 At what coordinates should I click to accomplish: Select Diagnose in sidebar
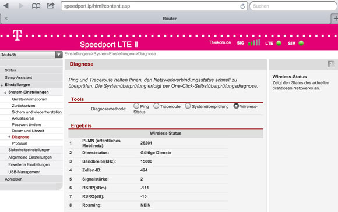click(20, 137)
